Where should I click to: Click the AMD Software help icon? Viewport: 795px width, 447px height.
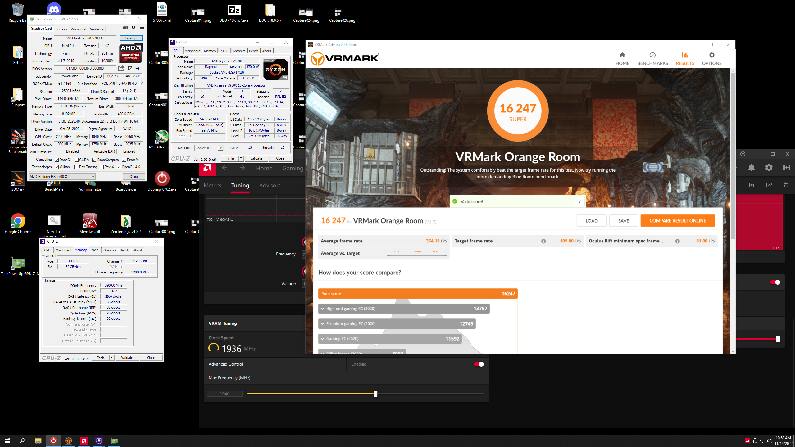tap(743, 154)
